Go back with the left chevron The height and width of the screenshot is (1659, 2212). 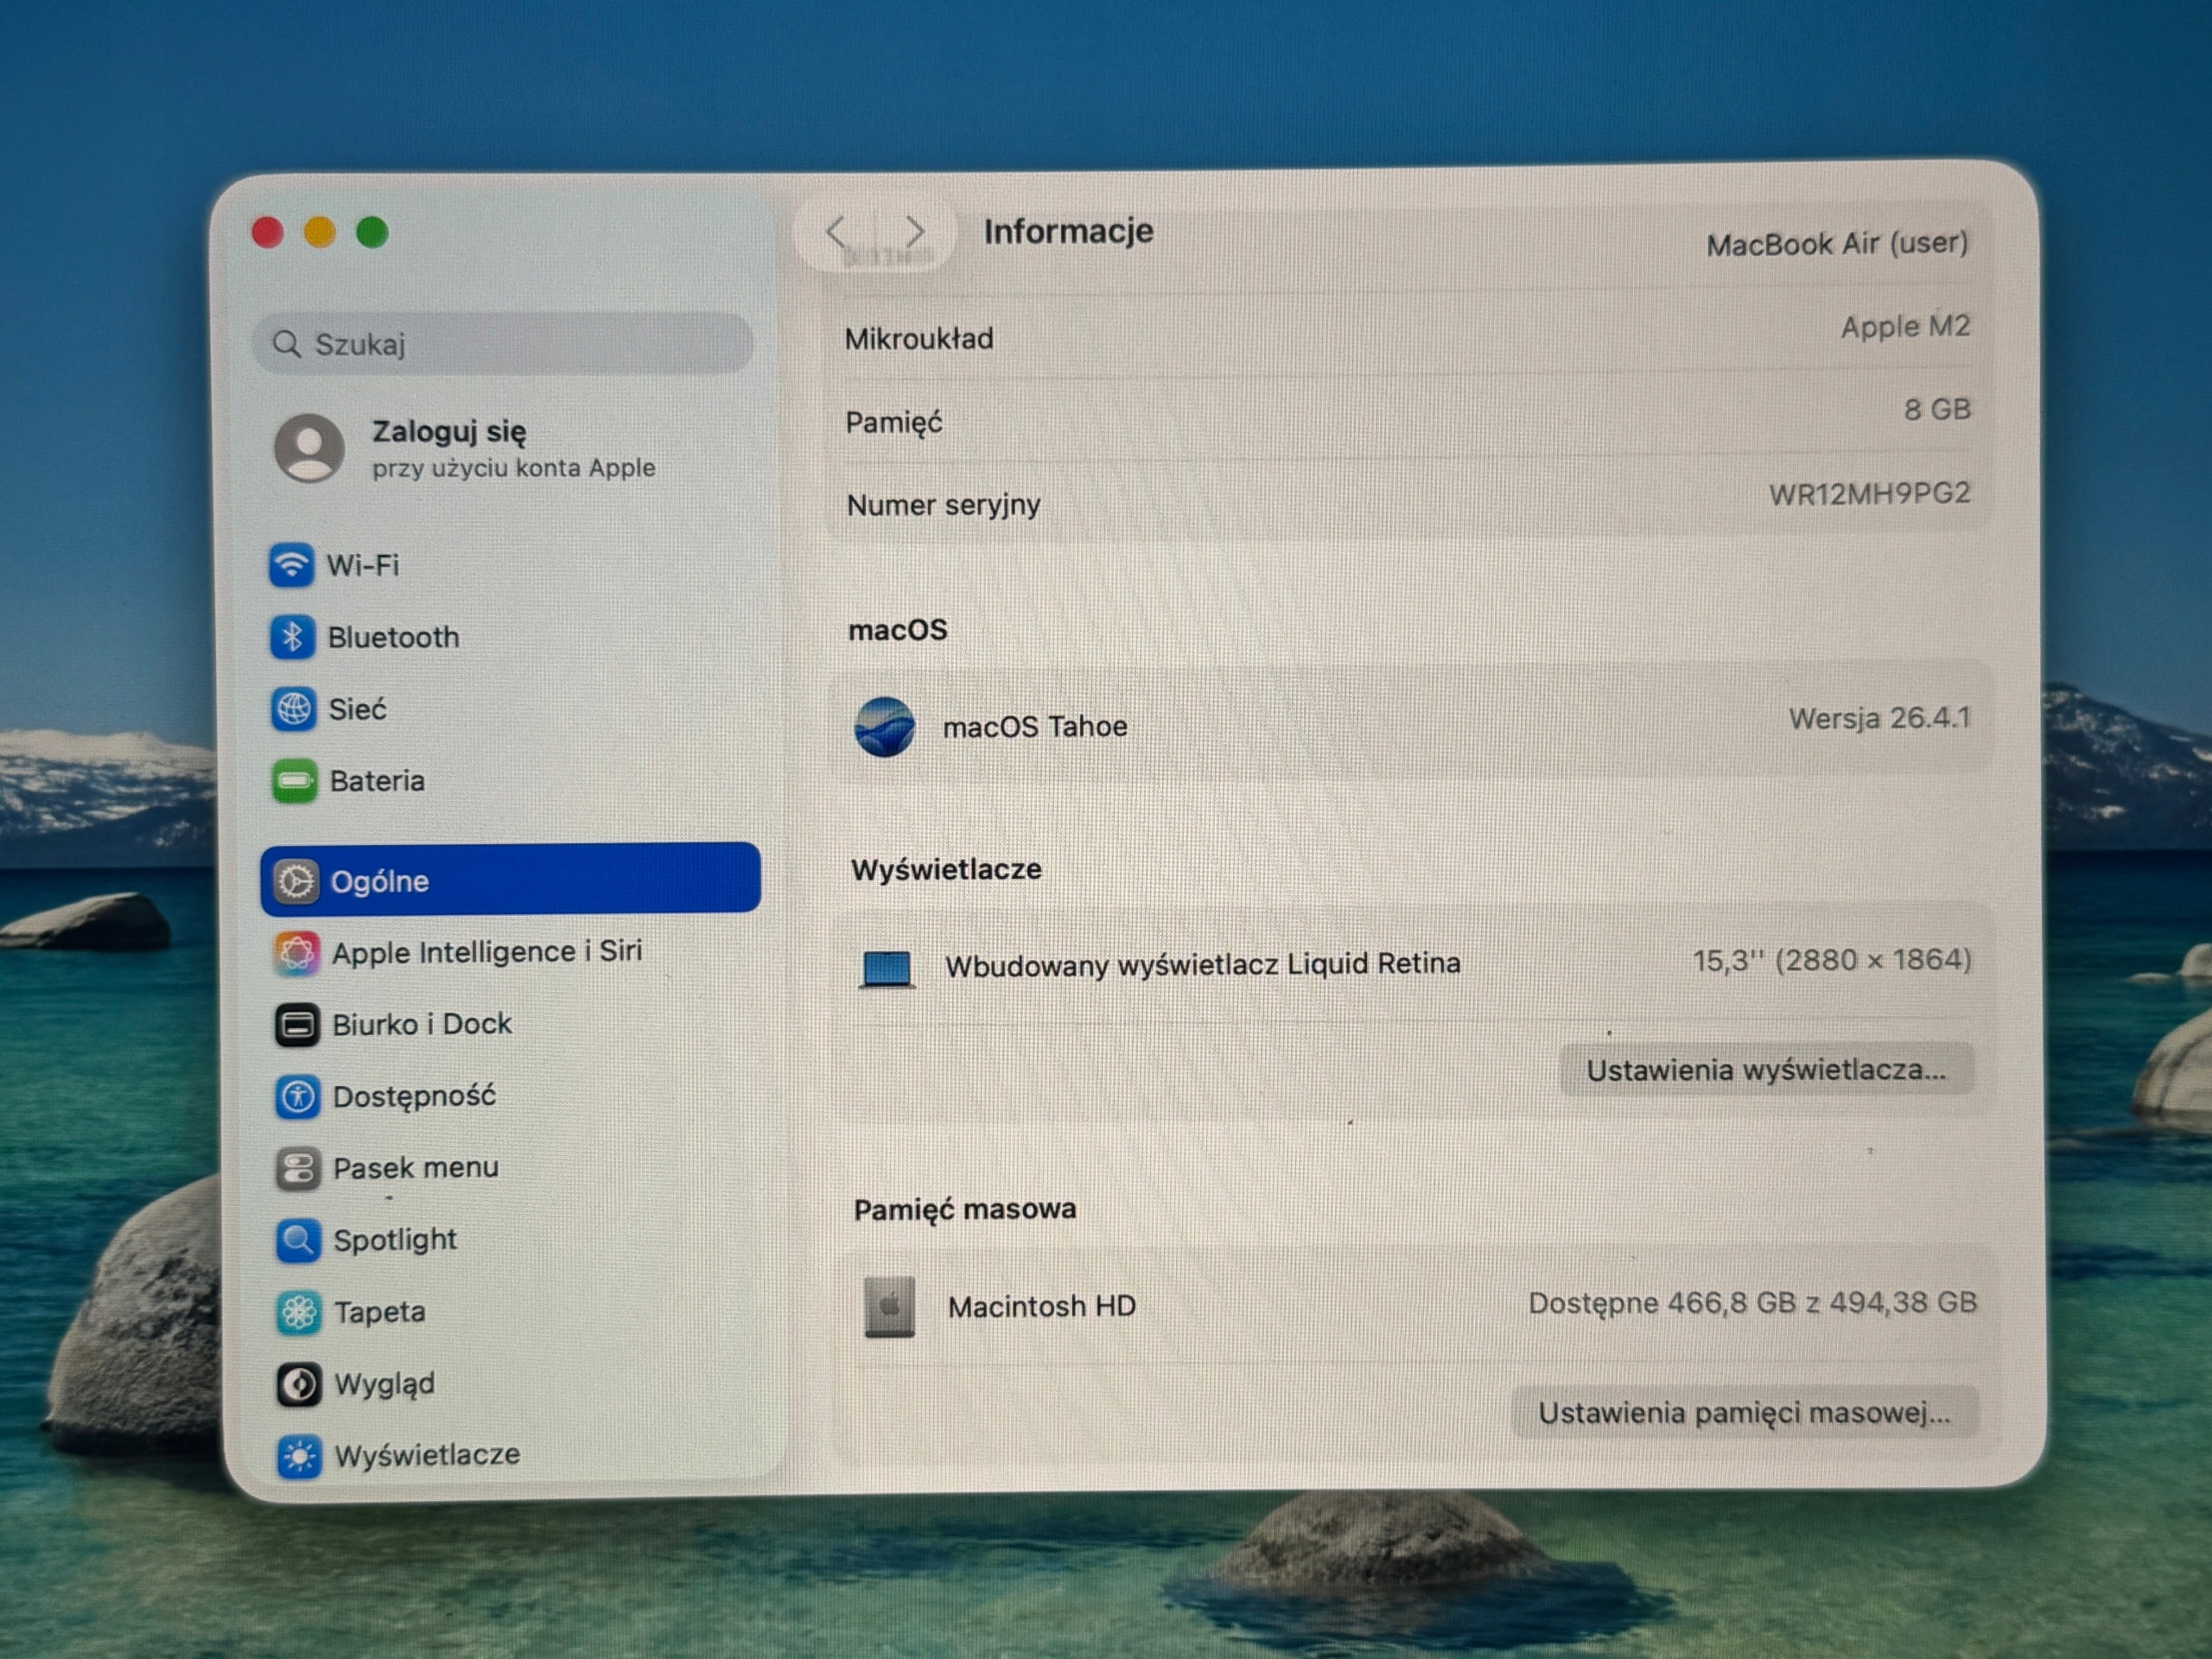click(x=837, y=233)
